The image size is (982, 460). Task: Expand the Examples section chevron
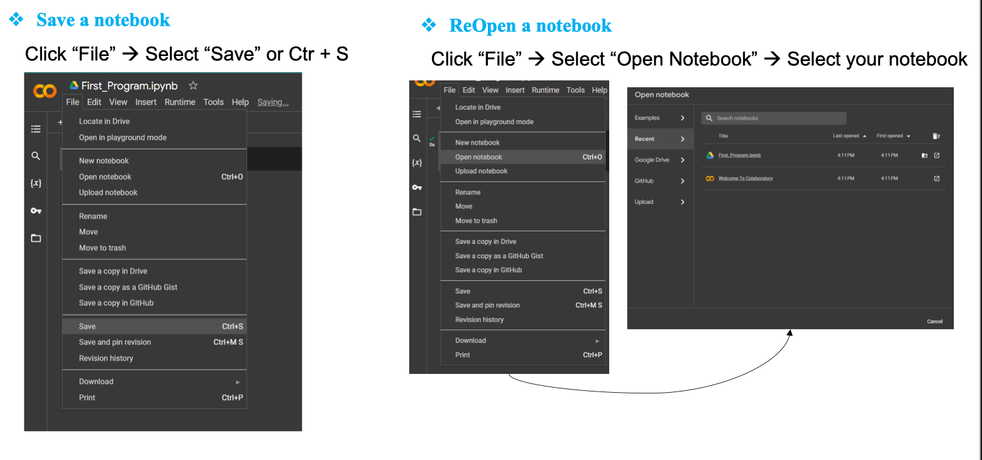click(x=682, y=118)
